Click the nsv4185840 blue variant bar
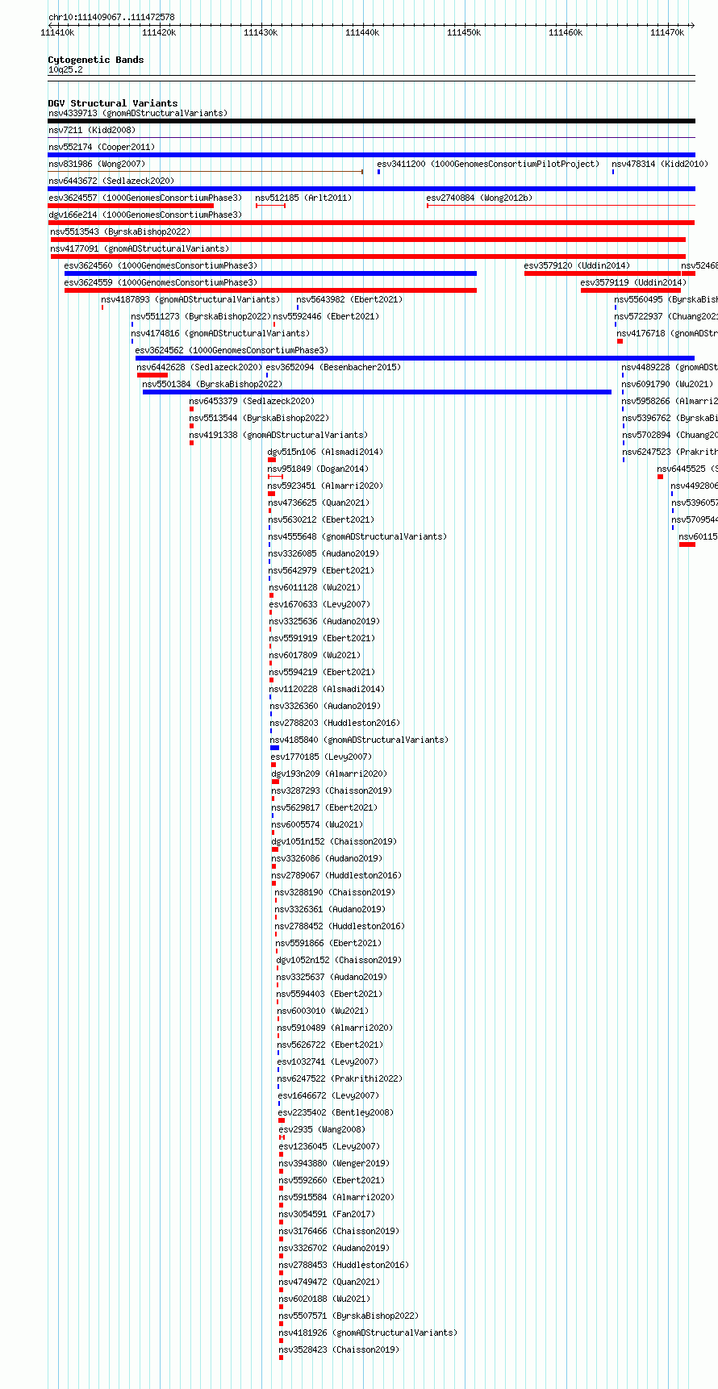The height and width of the screenshot is (1389, 718). 274,748
